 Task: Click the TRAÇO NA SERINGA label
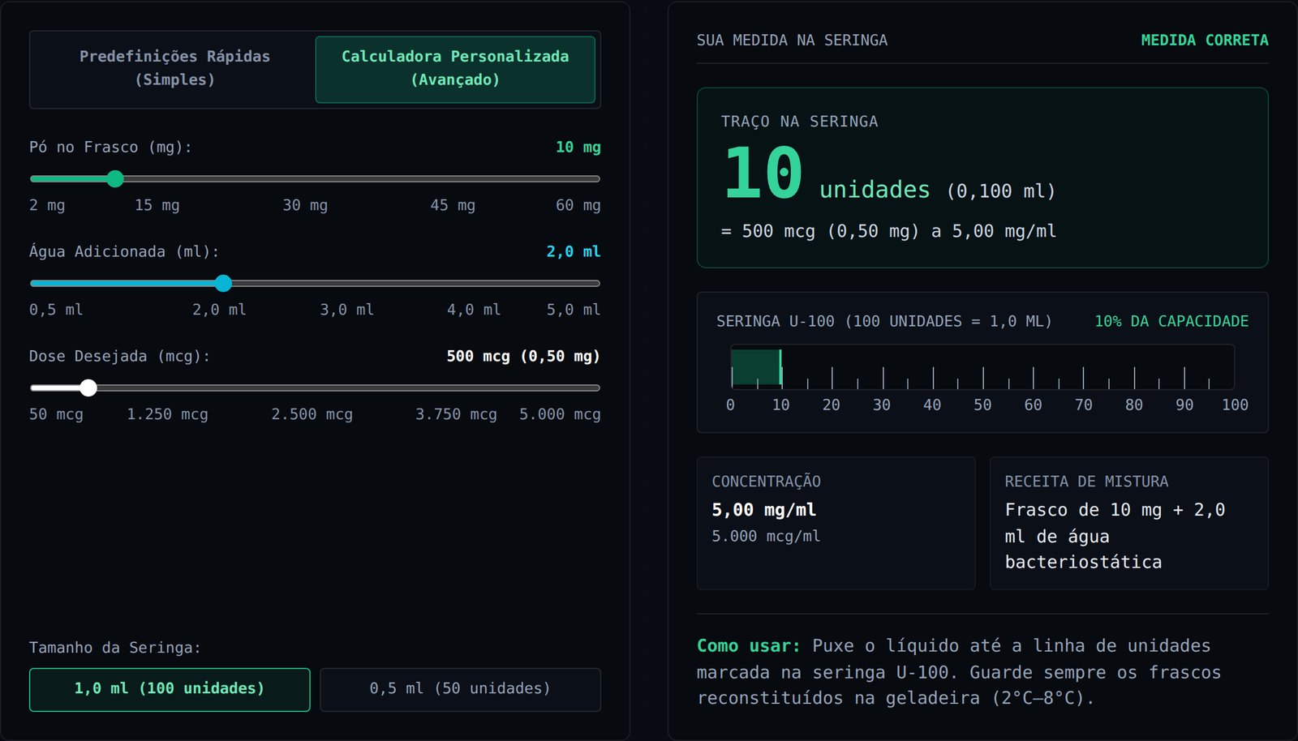point(799,122)
